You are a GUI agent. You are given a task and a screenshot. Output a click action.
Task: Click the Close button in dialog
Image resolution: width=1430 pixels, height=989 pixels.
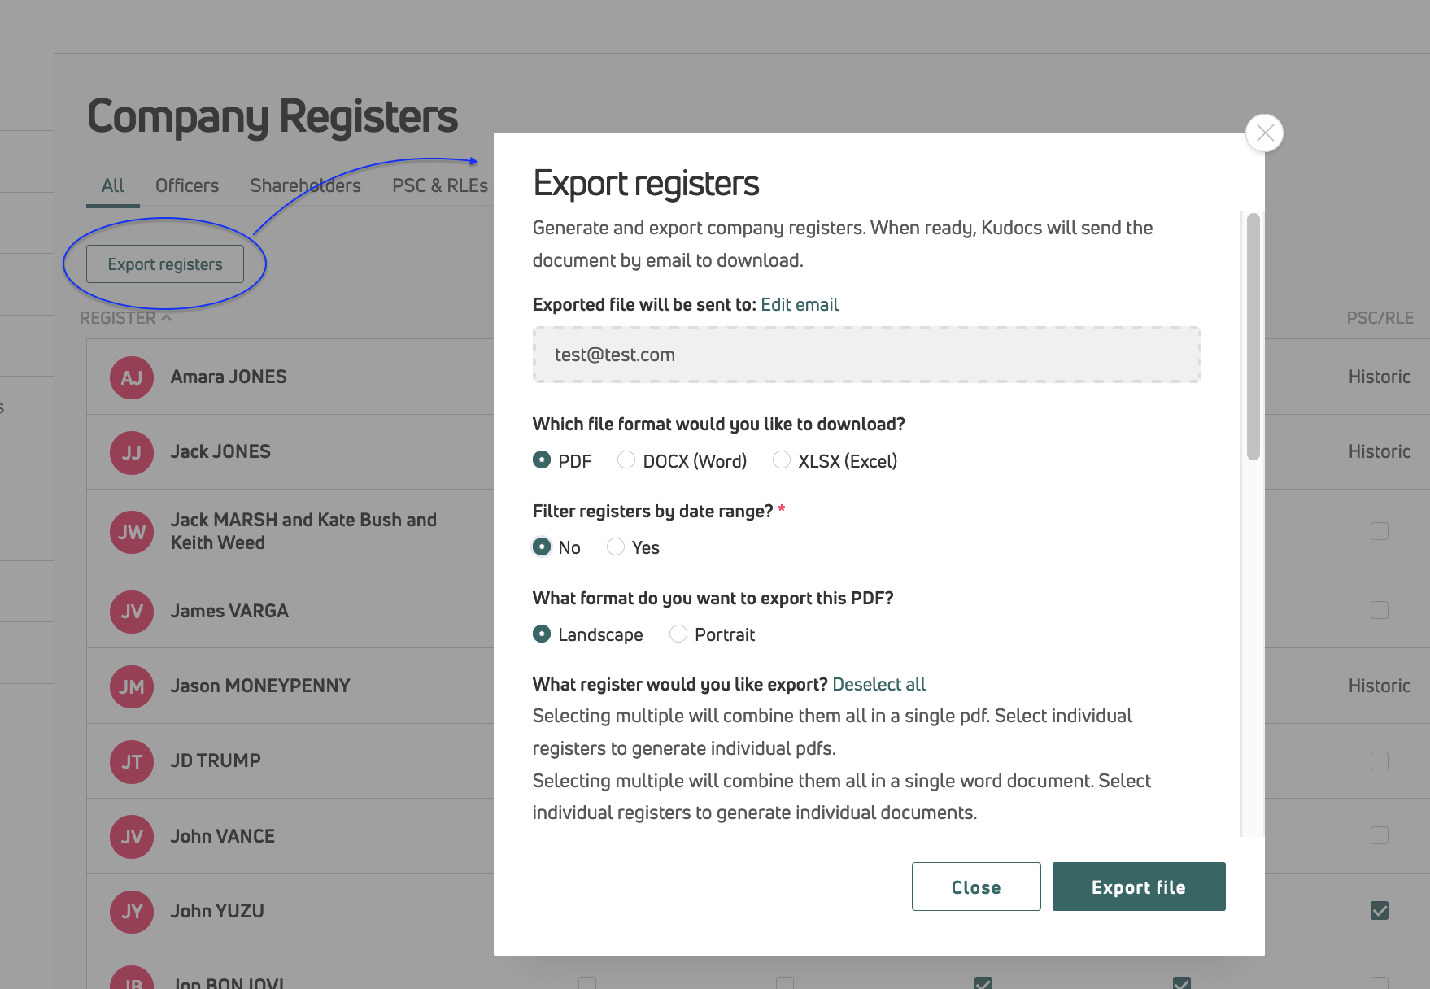tap(976, 887)
